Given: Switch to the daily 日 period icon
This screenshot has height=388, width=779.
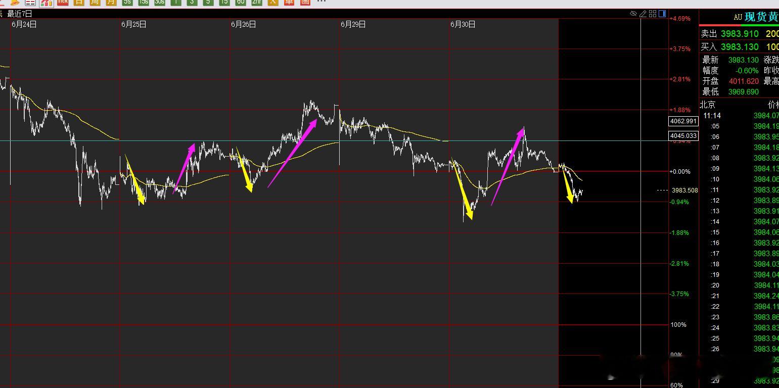Looking at the screenshot, I should pyautogui.click(x=78, y=2).
